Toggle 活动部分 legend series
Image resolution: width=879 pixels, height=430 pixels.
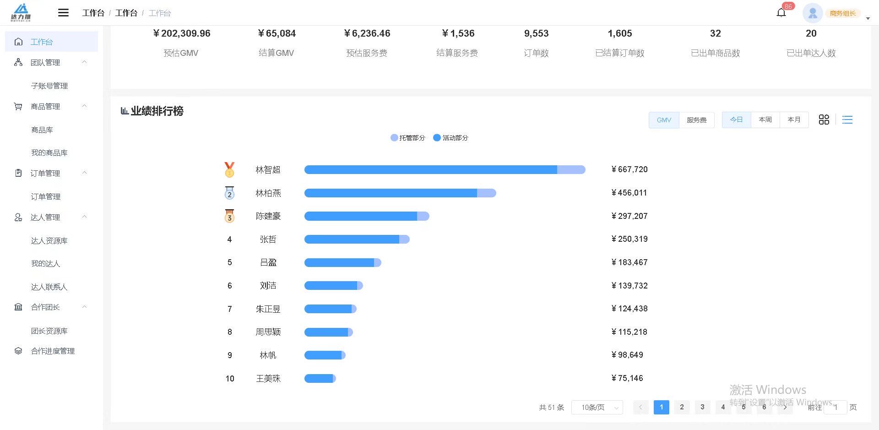click(x=450, y=137)
